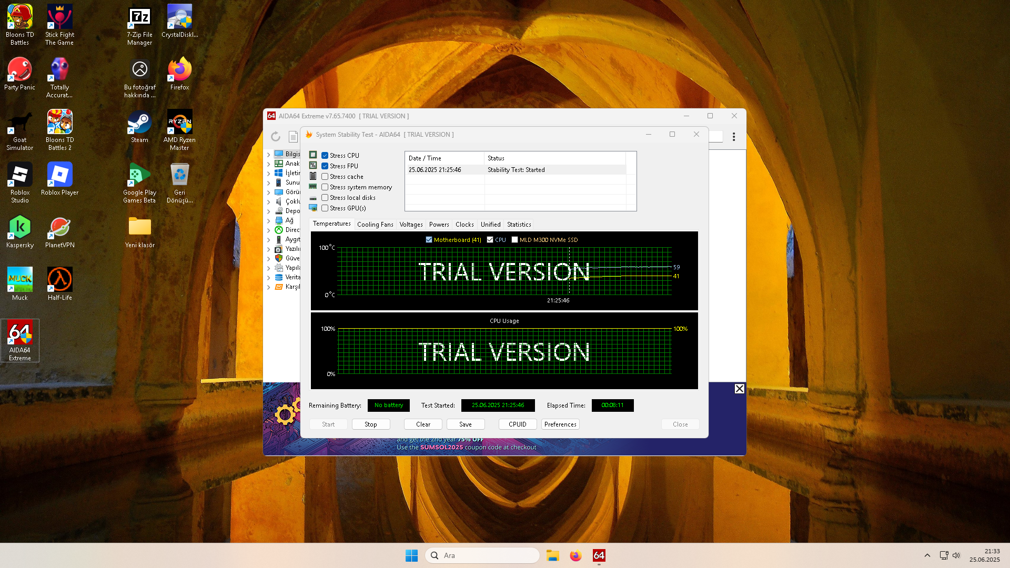Uncheck the Stress FPU checkbox
The image size is (1010, 568).
point(325,166)
